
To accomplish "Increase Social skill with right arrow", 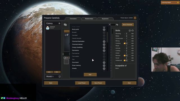I will [133, 58].
